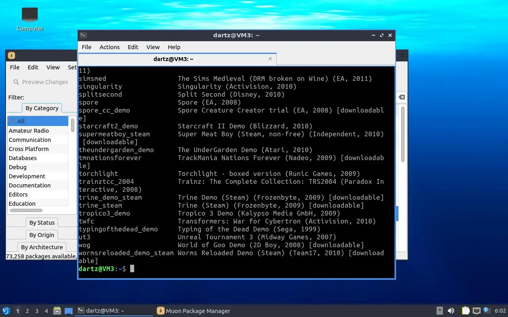Open the terminal Help menu
Image resolution: width=508 pixels, height=317 pixels.
coord(174,47)
